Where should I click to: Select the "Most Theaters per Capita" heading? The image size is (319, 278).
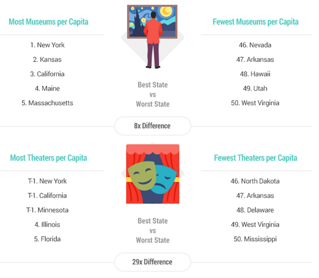tap(49, 158)
